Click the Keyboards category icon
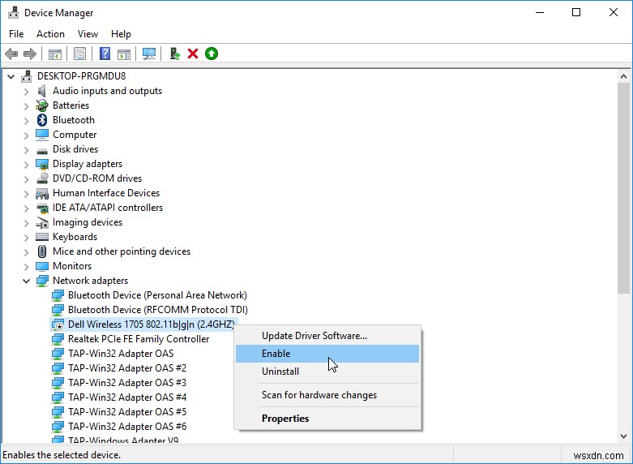The width and height of the screenshot is (633, 464). click(42, 237)
